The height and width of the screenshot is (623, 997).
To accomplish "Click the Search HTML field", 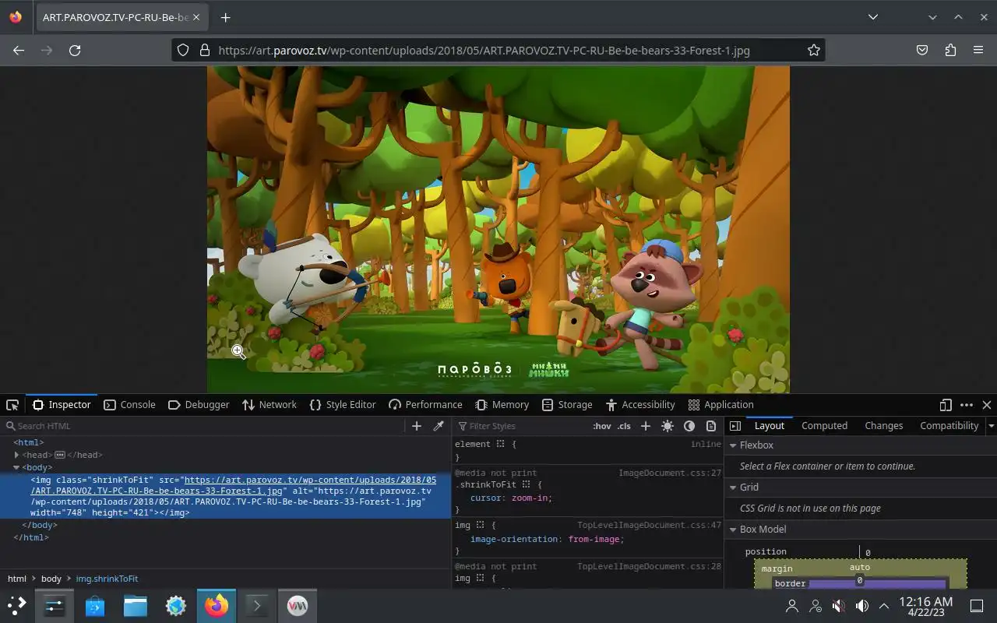I will point(204,426).
